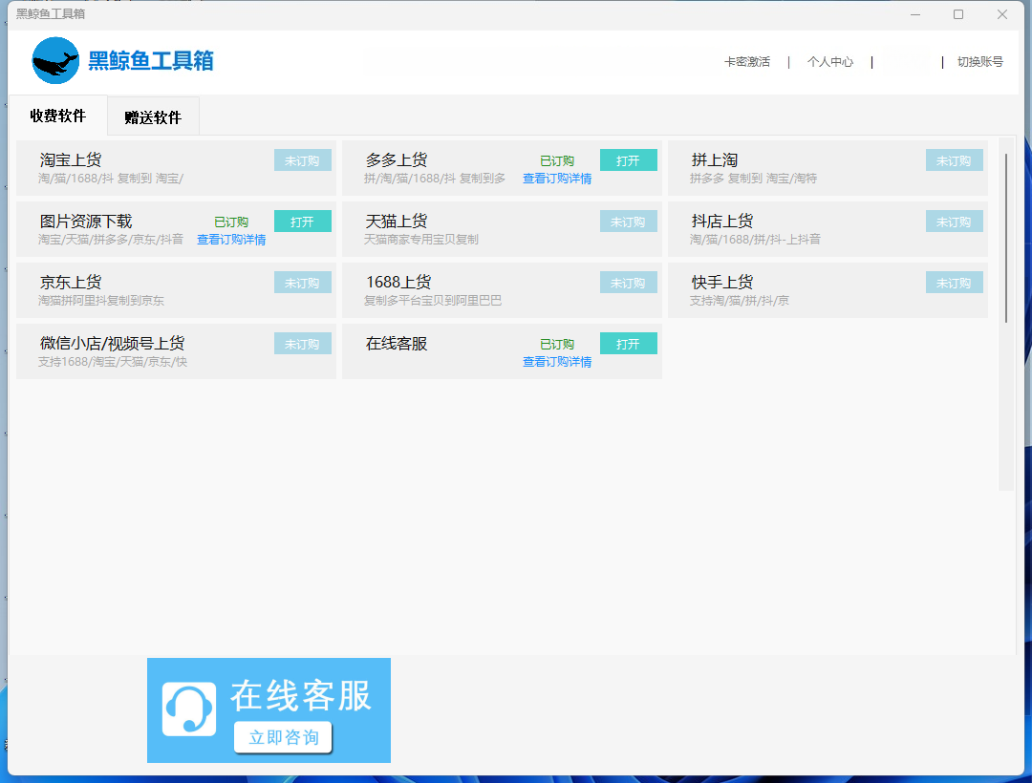This screenshot has height=783, width=1032.
Task: View subscription details for 多多上货
Action: click(x=556, y=179)
